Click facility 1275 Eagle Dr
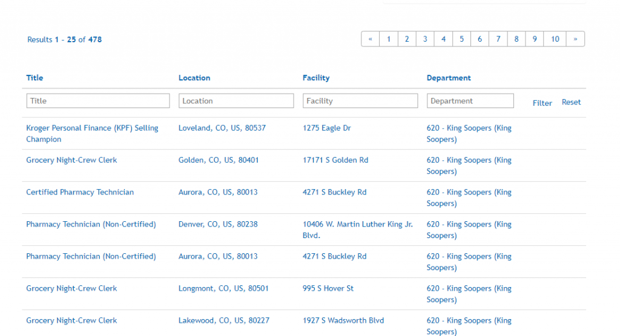The height and width of the screenshot is (336, 620). coord(326,128)
